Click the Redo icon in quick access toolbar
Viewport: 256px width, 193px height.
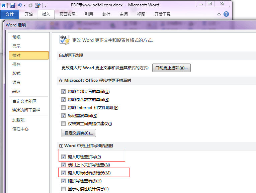30,5
